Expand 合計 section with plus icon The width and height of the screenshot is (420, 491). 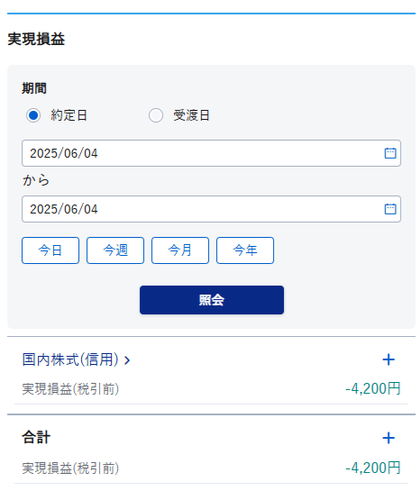[x=388, y=438]
